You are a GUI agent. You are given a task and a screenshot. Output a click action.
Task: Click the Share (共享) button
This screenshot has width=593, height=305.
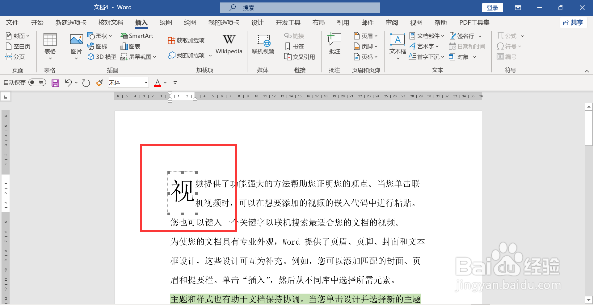[x=573, y=23]
